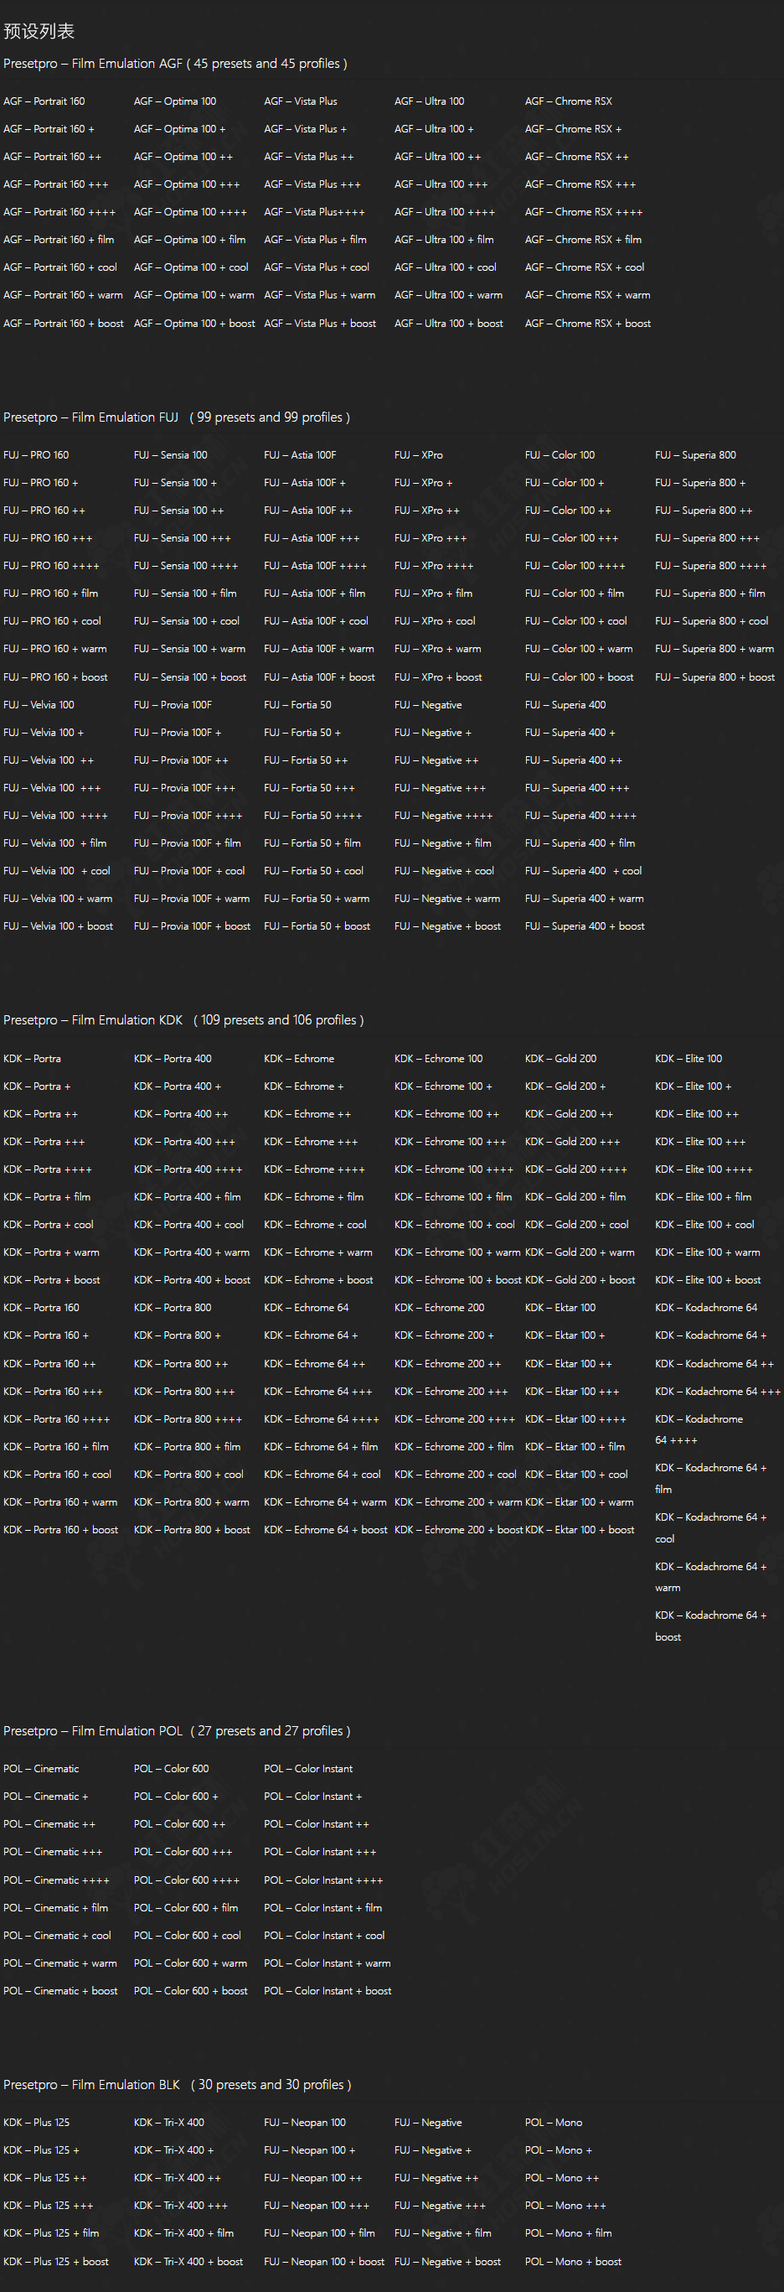Choose 'FUJ – Negative + cool' preset

pyautogui.click(x=445, y=871)
